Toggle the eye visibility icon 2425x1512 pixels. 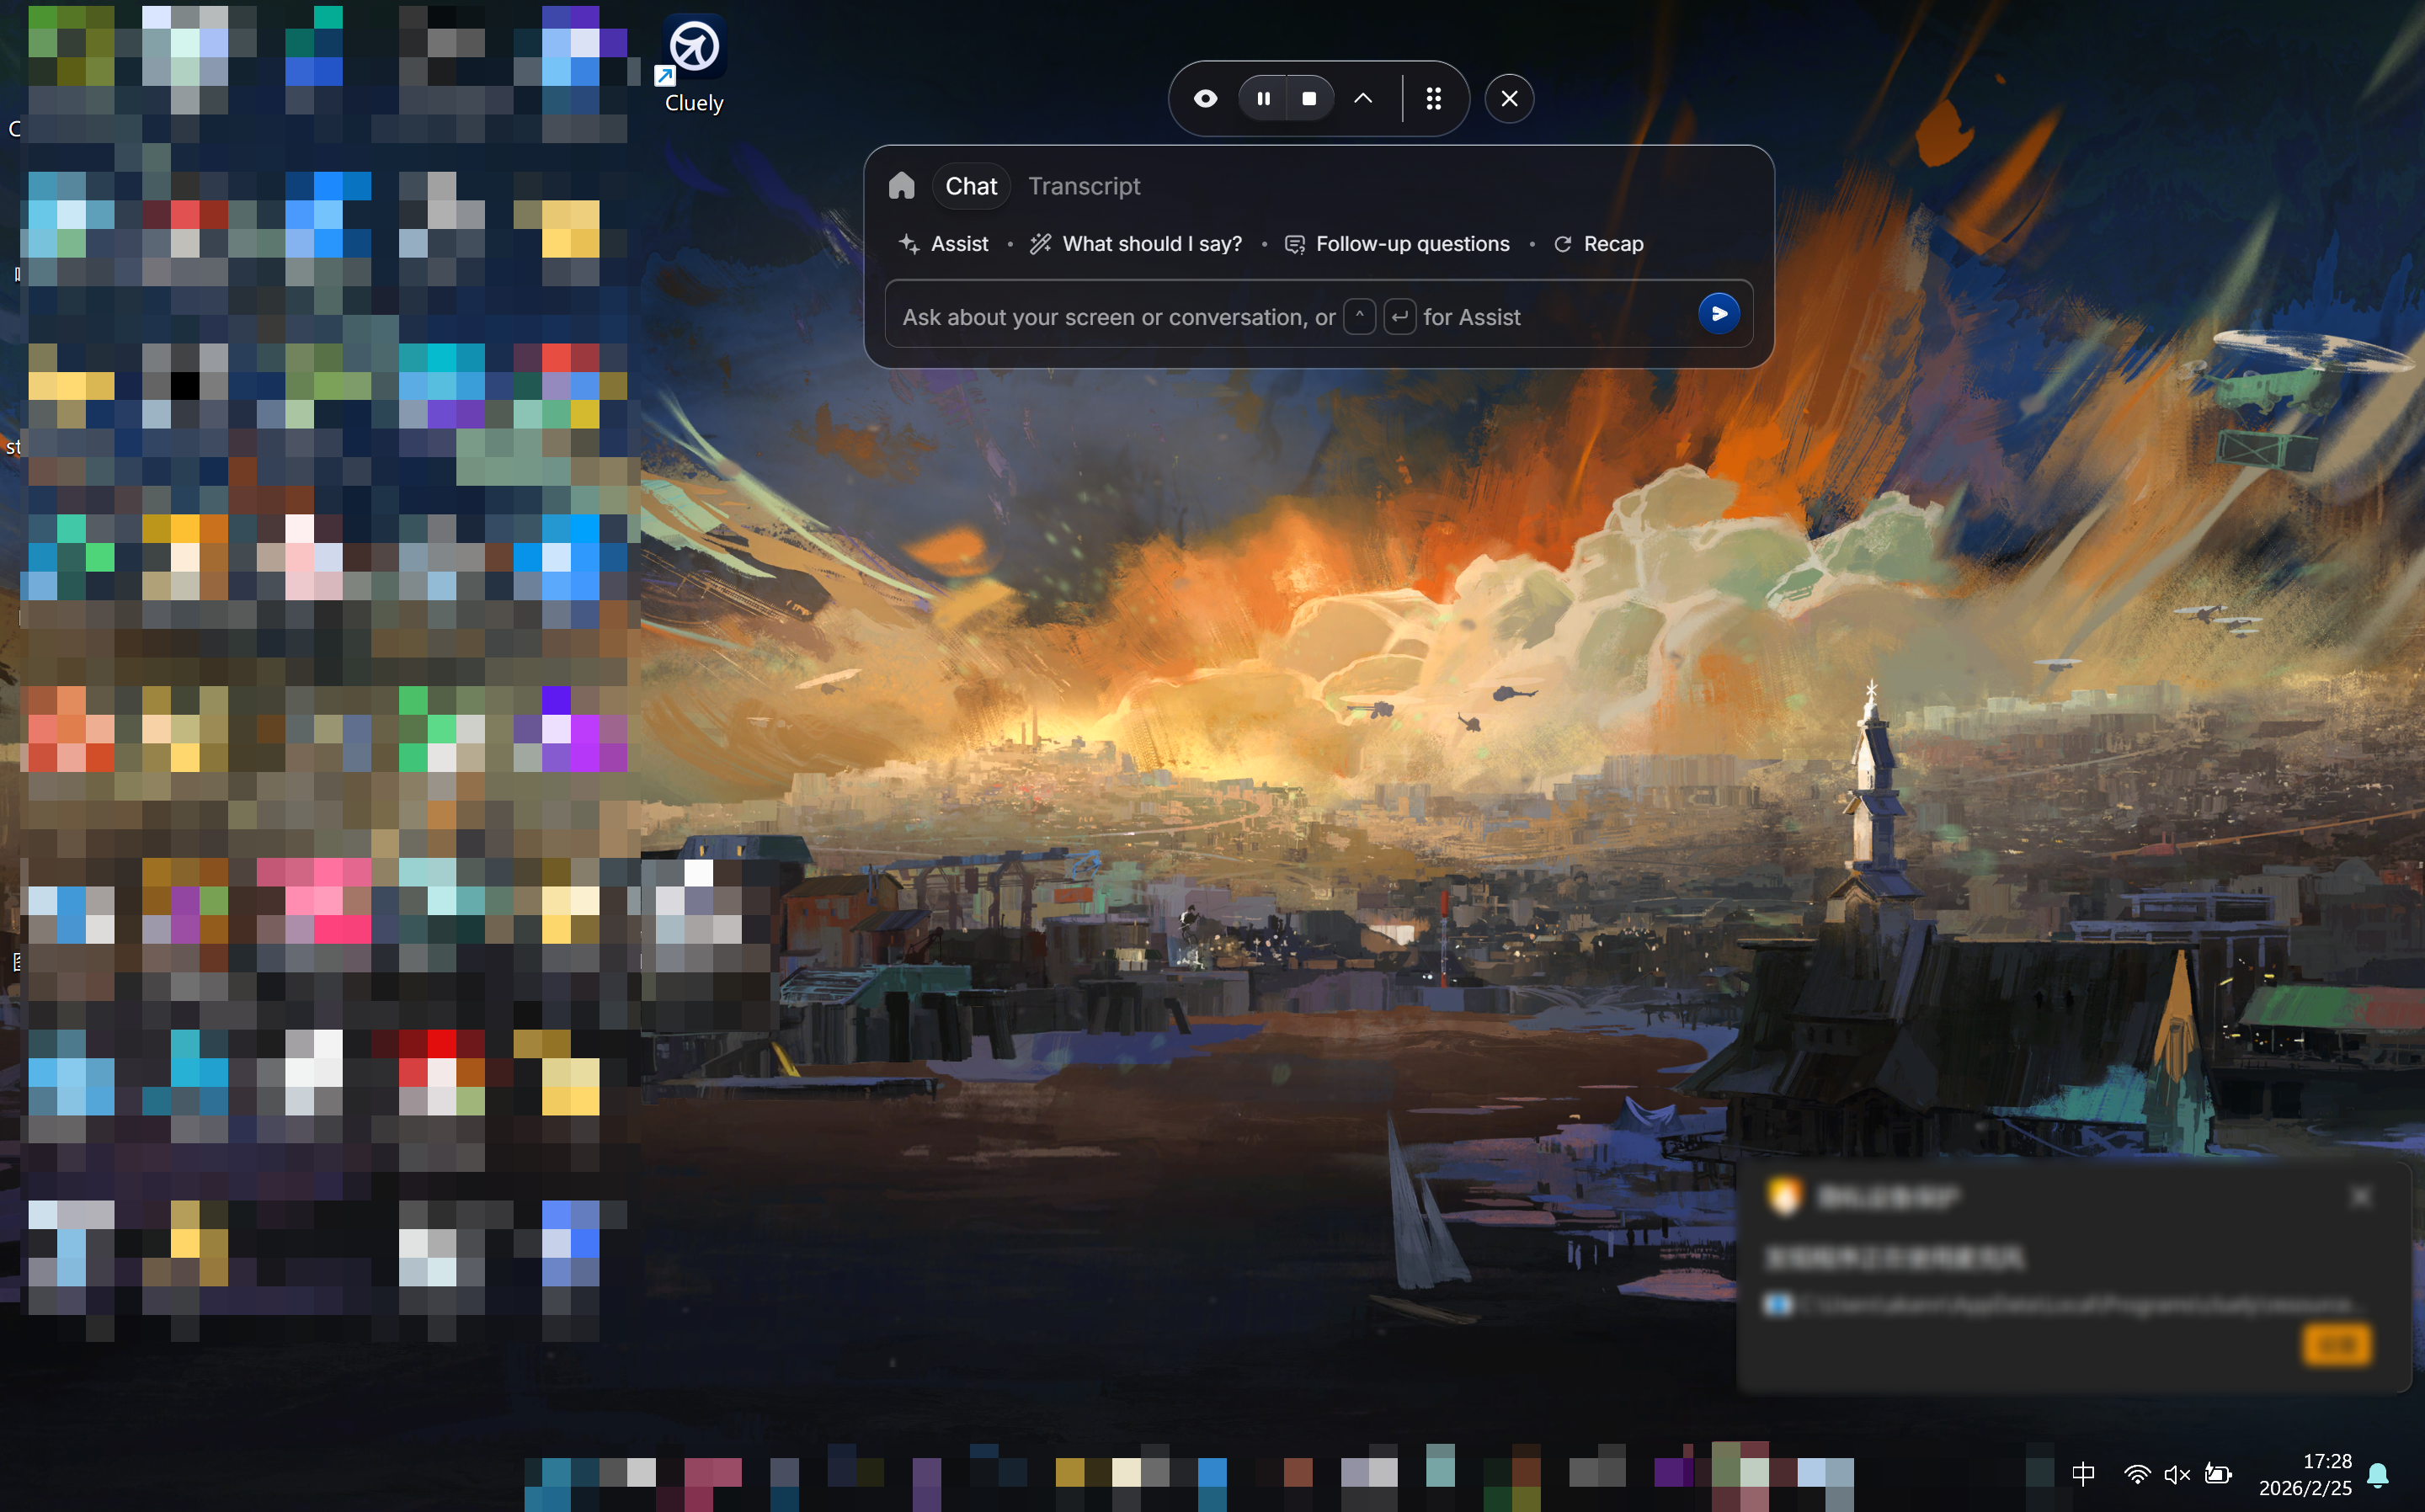1205,98
